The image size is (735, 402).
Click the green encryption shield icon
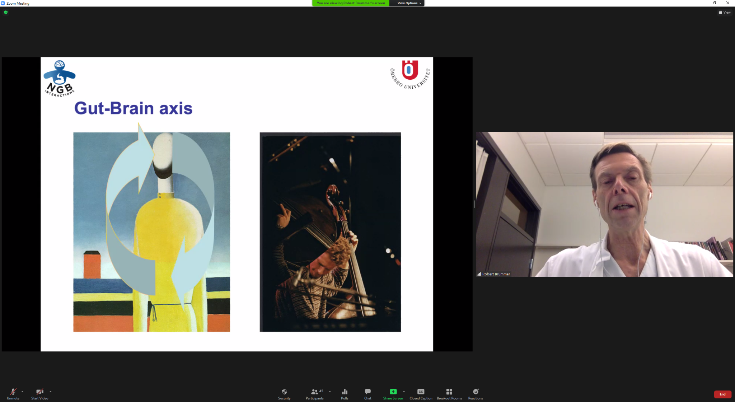click(x=6, y=12)
